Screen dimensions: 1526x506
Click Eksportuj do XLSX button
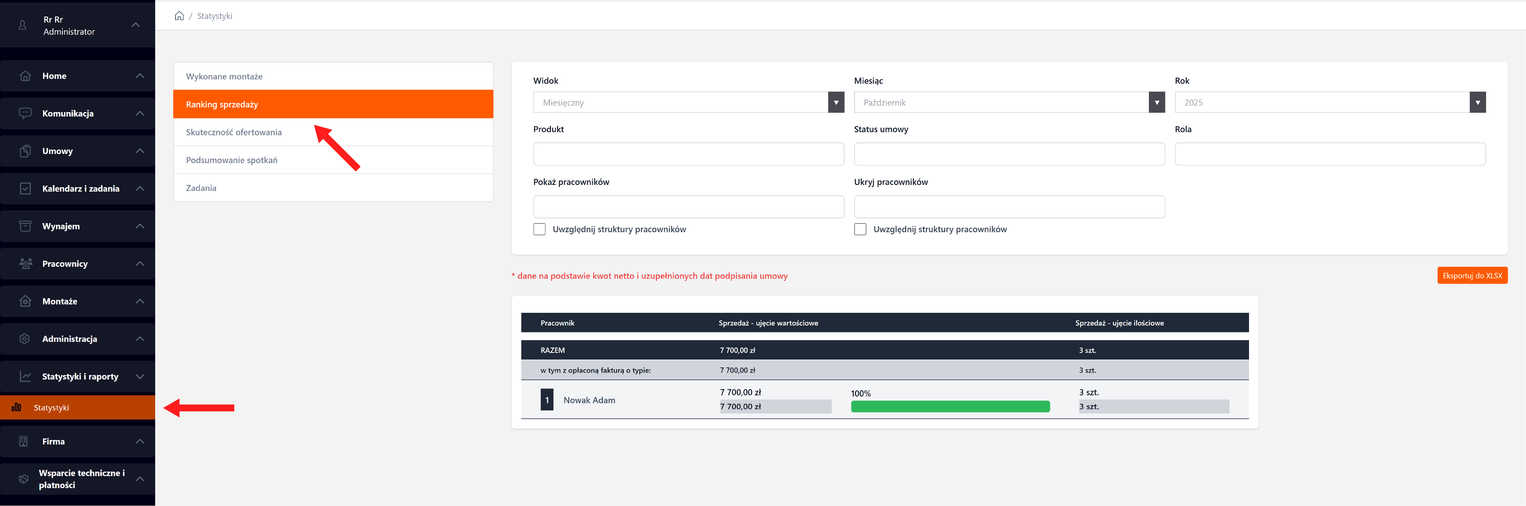click(1472, 276)
